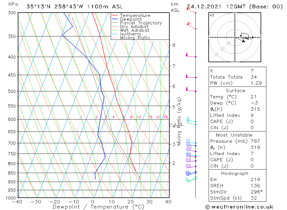Open the weatheronline.co.uk copyright text
The image size is (287, 210).
[x=239, y=207]
